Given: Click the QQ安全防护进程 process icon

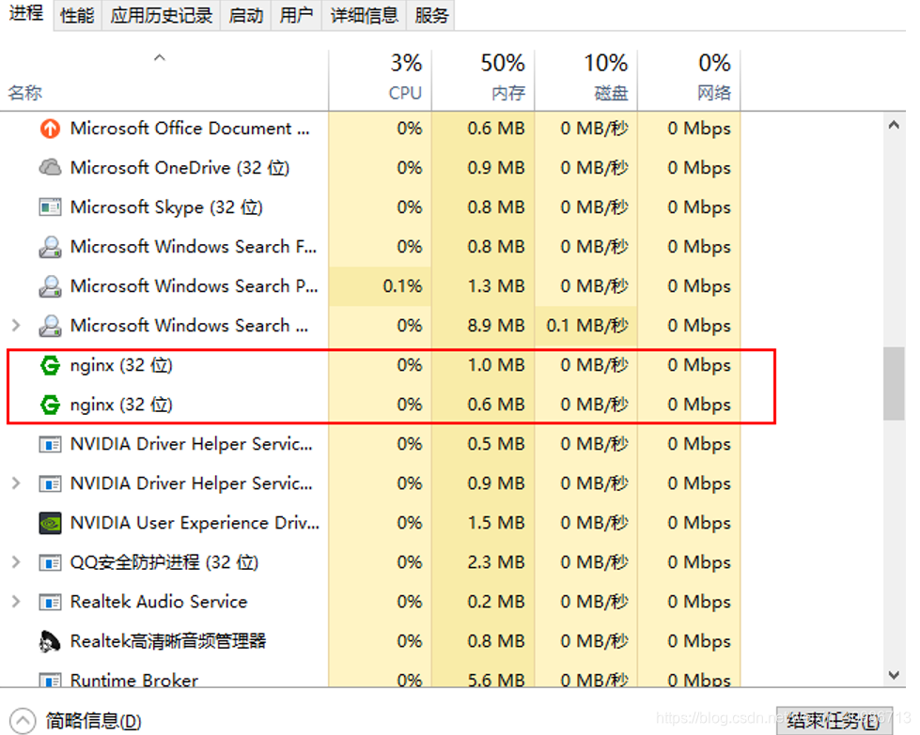Looking at the screenshot, I should pos(50,562).
